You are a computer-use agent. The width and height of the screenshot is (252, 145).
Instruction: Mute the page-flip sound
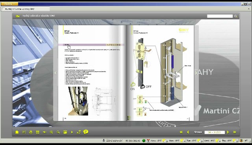tap(44, 132)
